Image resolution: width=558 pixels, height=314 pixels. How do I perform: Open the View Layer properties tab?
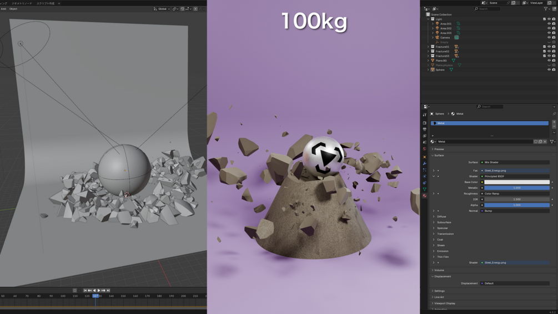425,136
